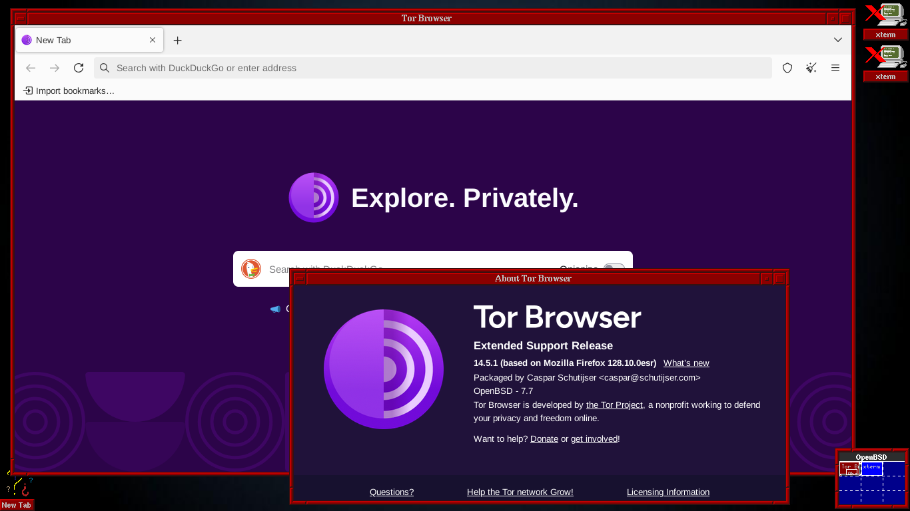
Task: Click the New Identity broom icon
Action: pos(811,68)
